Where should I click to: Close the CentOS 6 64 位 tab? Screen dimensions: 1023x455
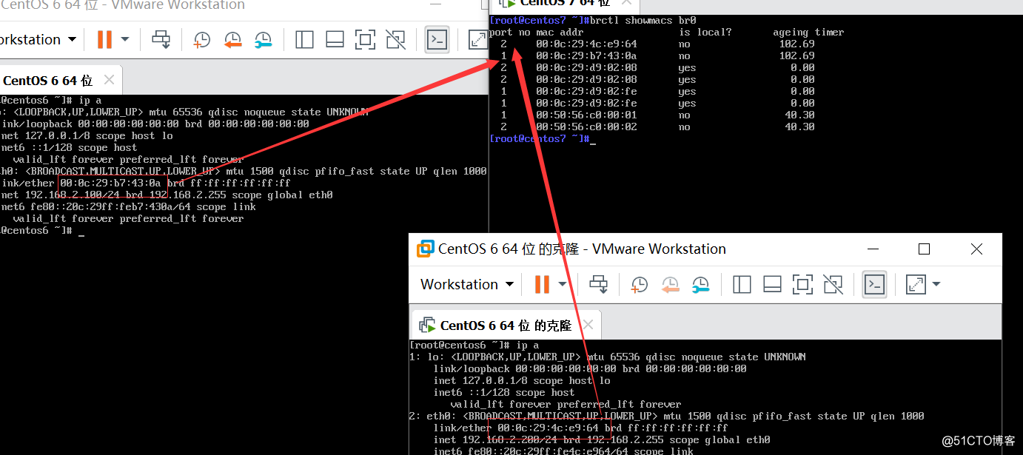tap(109, 79)
